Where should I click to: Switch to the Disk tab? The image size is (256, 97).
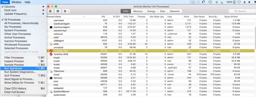163,11
